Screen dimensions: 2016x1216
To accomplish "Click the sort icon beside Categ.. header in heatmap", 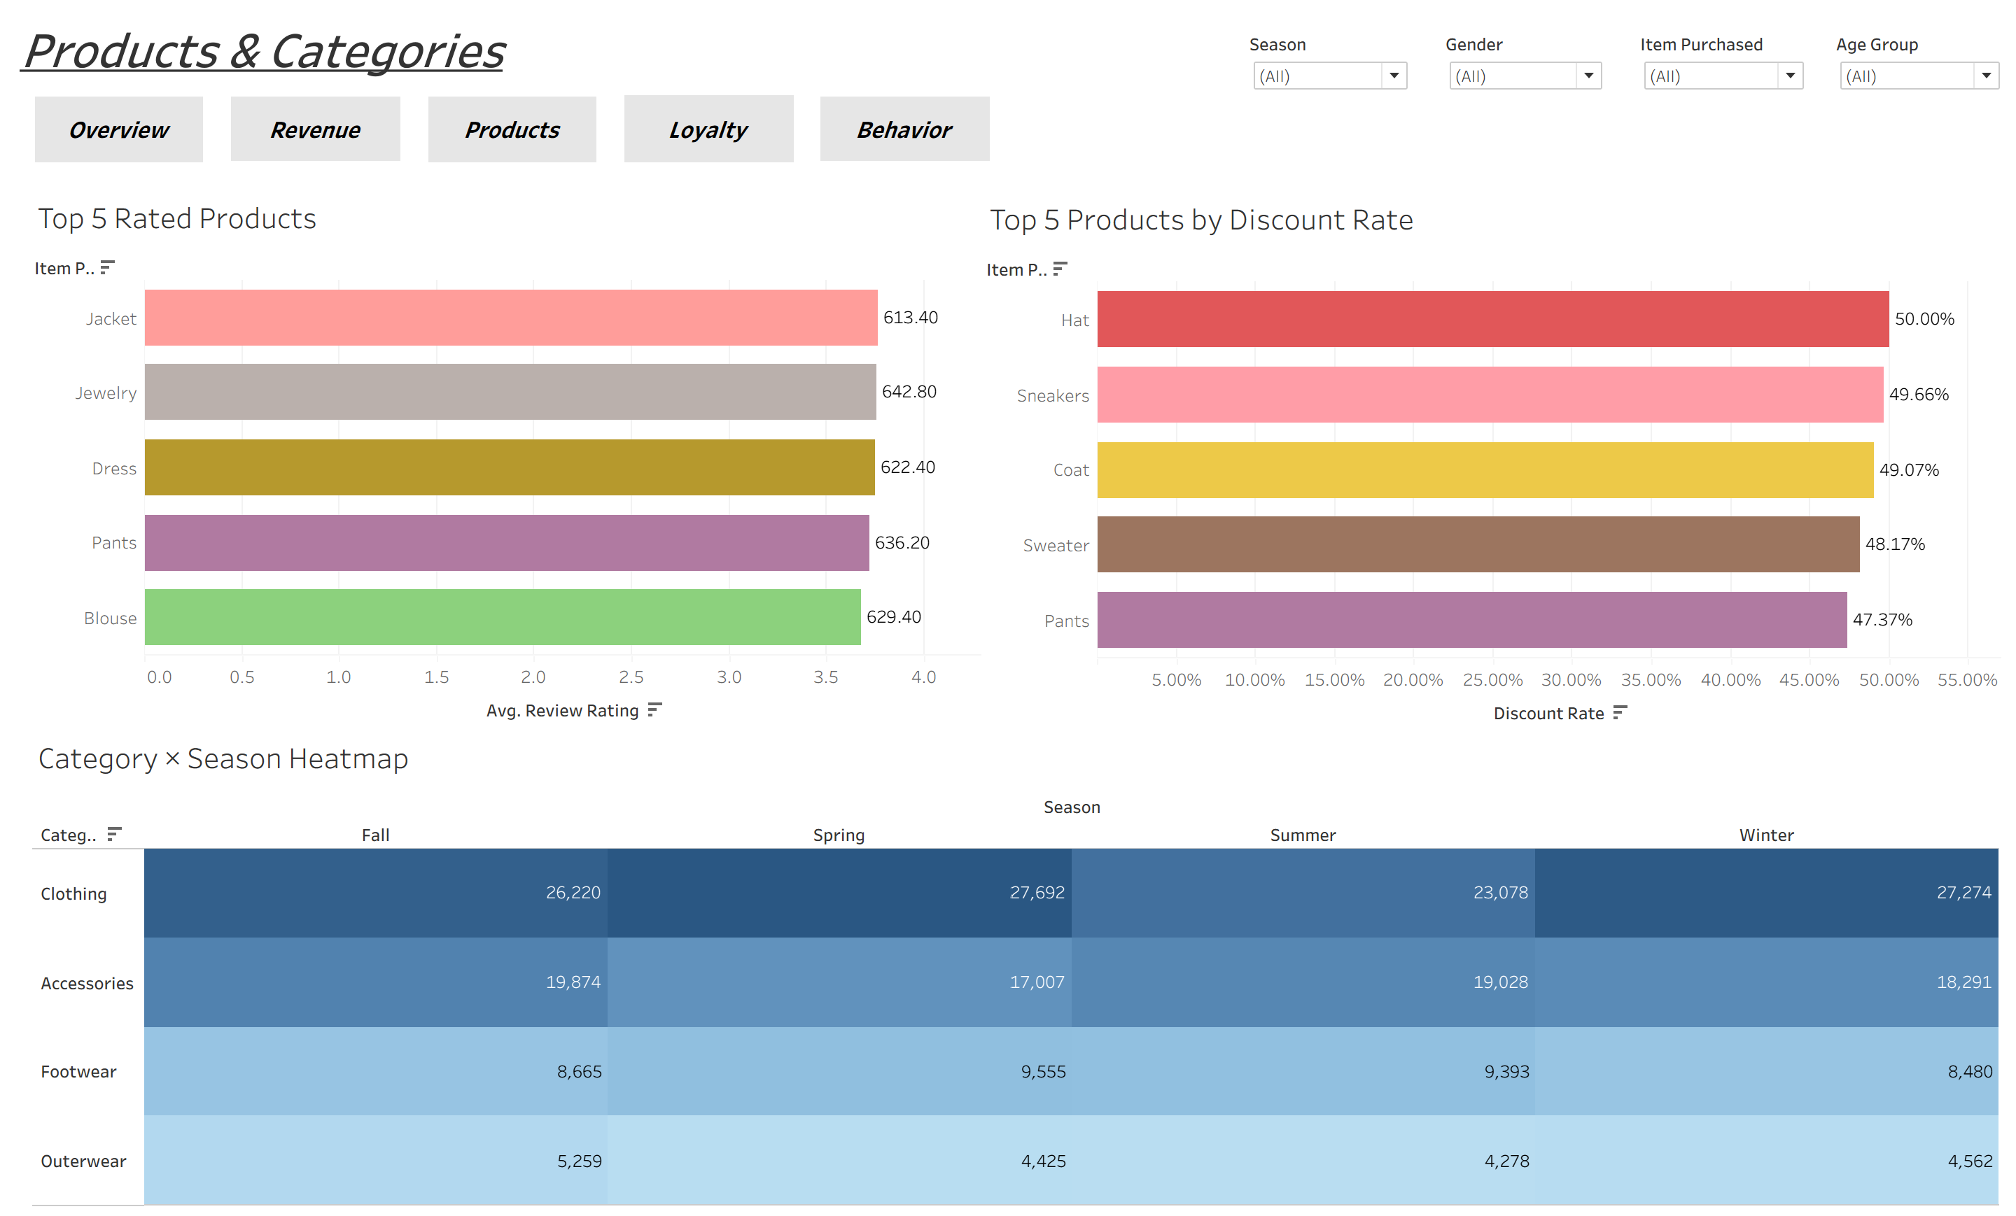I will 115,834.
